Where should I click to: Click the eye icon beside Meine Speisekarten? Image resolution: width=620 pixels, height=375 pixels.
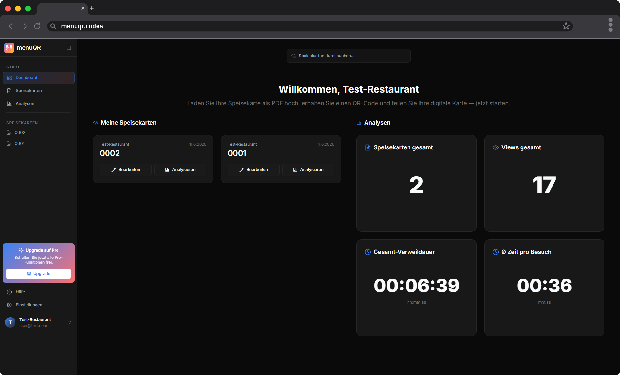(96, 123)
